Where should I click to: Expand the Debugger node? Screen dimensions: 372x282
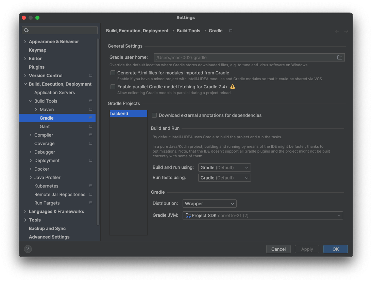(31, 152)
